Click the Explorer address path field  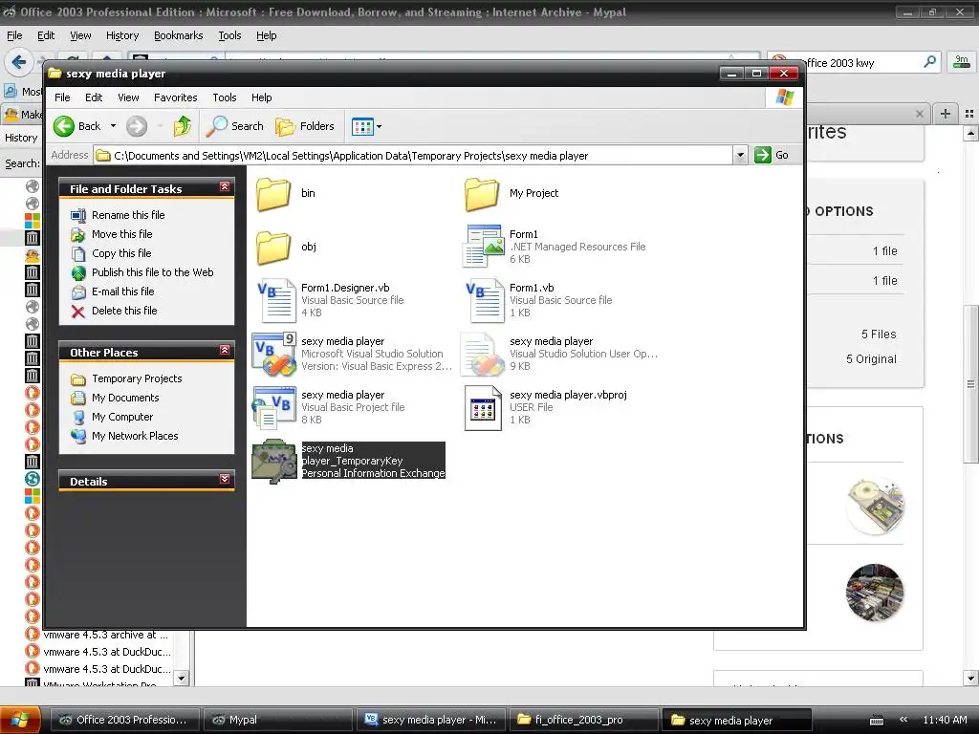pos(413,156)
